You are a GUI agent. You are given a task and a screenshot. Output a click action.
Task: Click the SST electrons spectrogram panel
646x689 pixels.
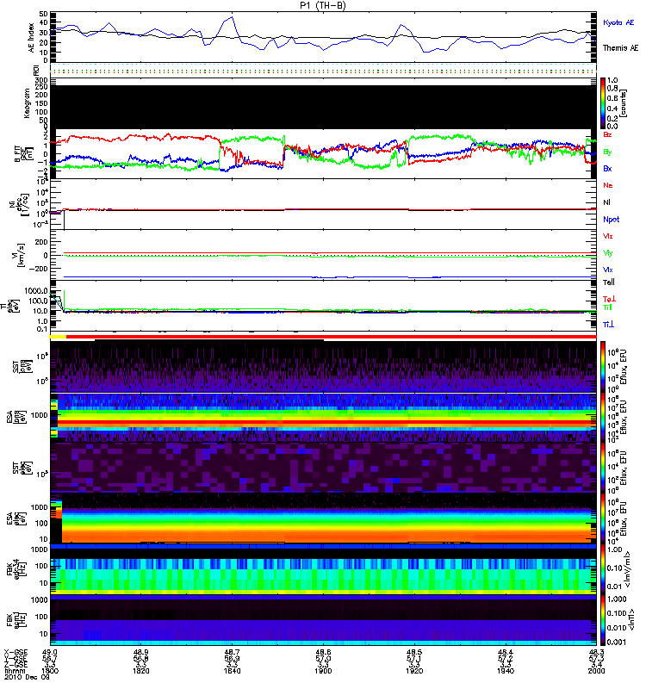(323, 468)
